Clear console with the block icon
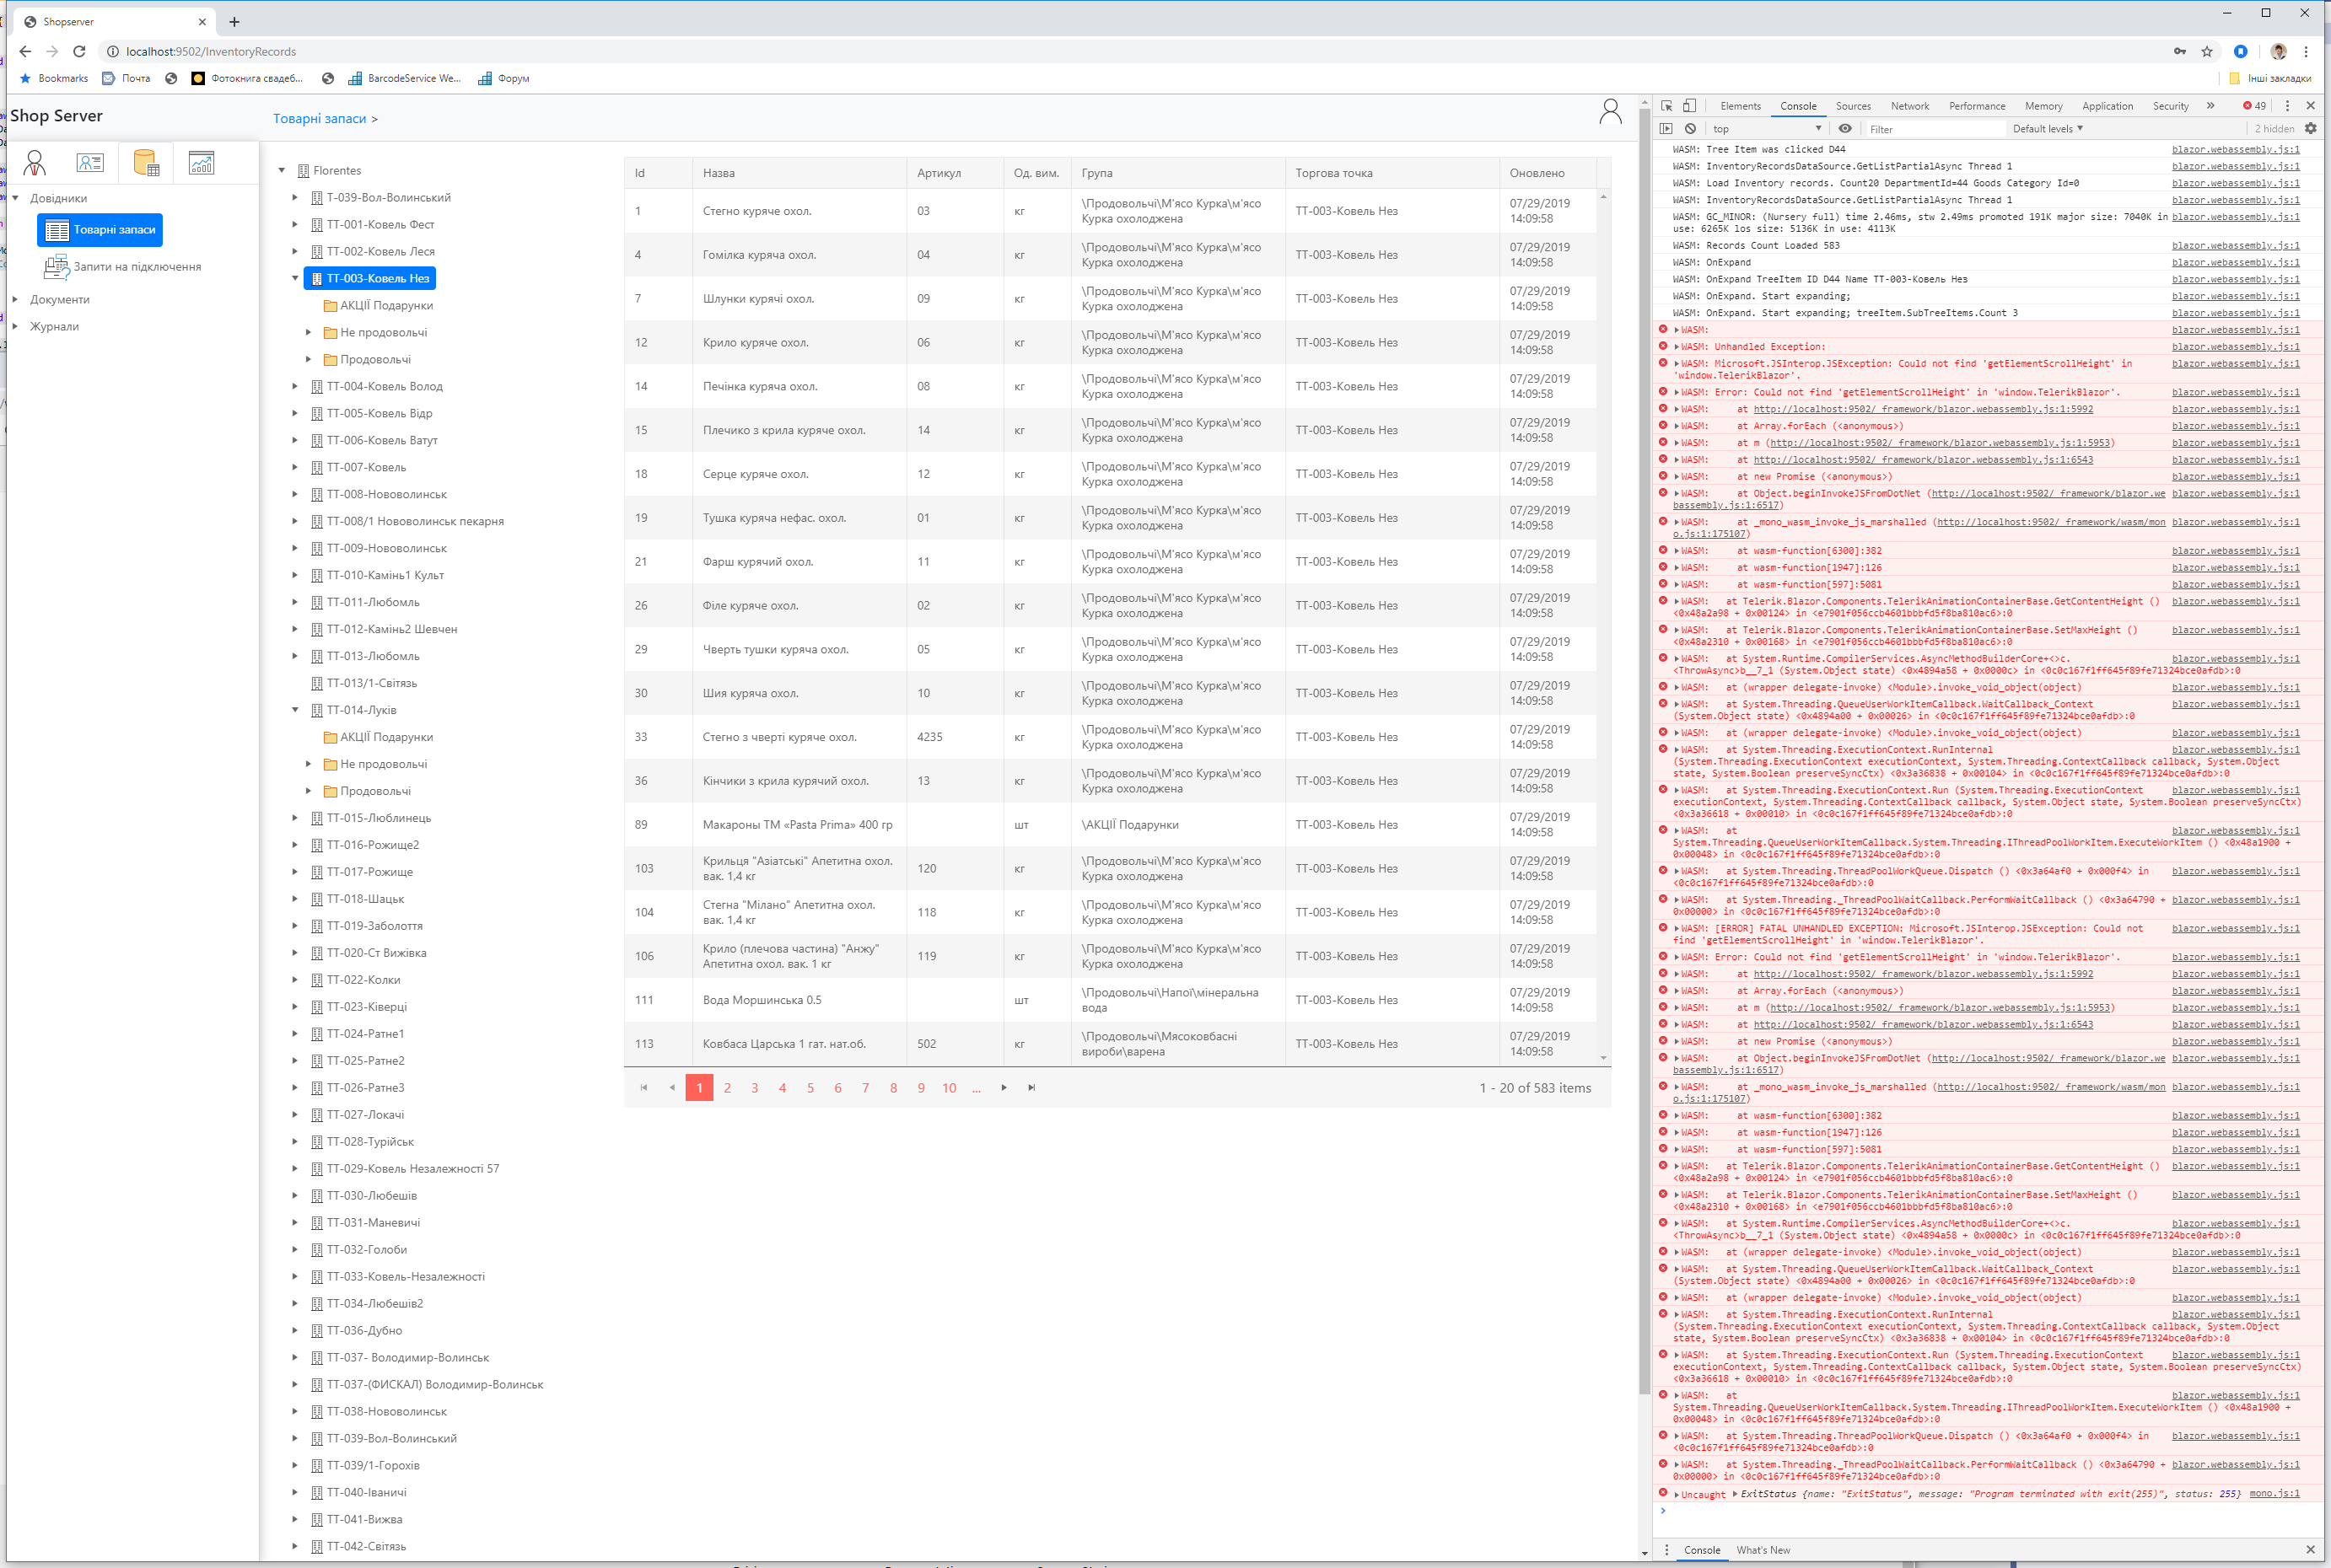 pyautogui.click(x=1690, y=128)
